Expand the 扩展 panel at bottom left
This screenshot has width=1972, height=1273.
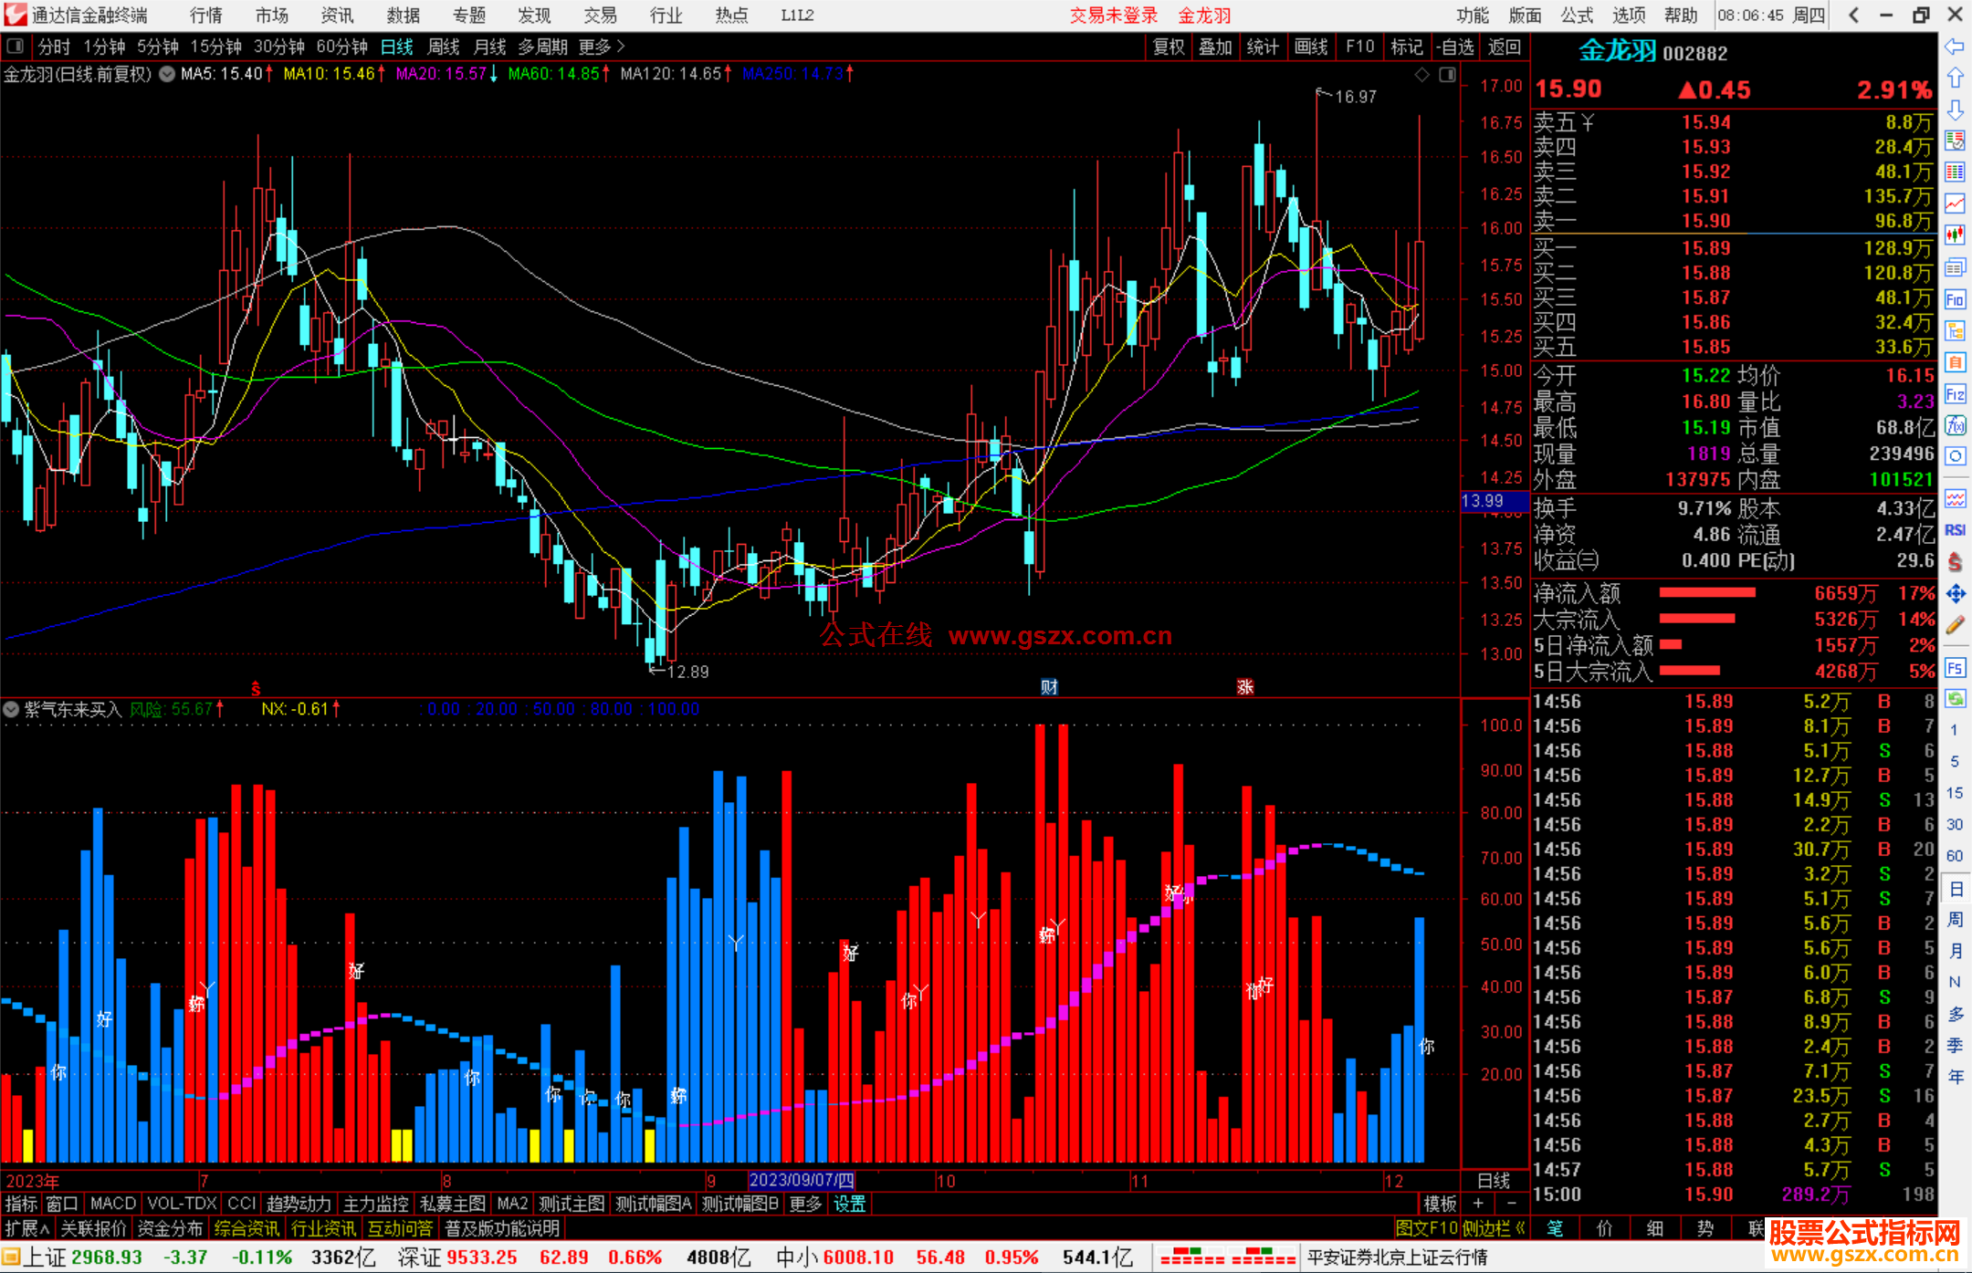26,1228
